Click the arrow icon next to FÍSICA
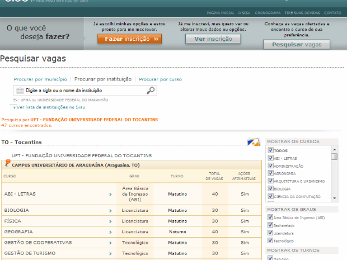This screenshot has height=260, width=347. coord(110,221)
